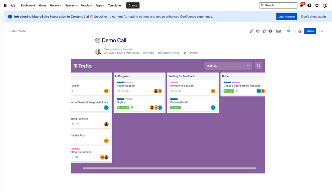The image size is (332, 192).
Task: Click the Confluence cloud logo
Action: [13, 6]
